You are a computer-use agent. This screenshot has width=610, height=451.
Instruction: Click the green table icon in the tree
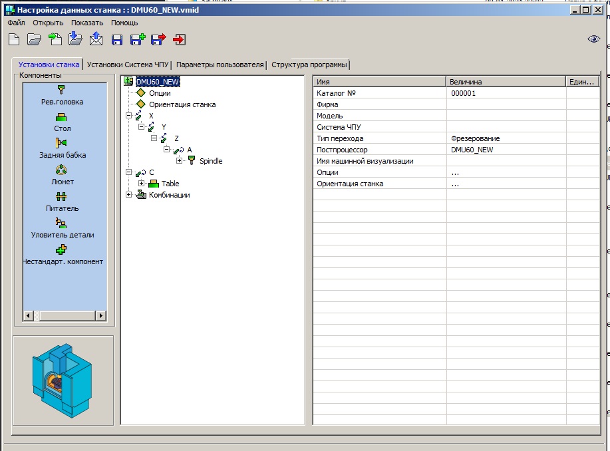(154, 184)
